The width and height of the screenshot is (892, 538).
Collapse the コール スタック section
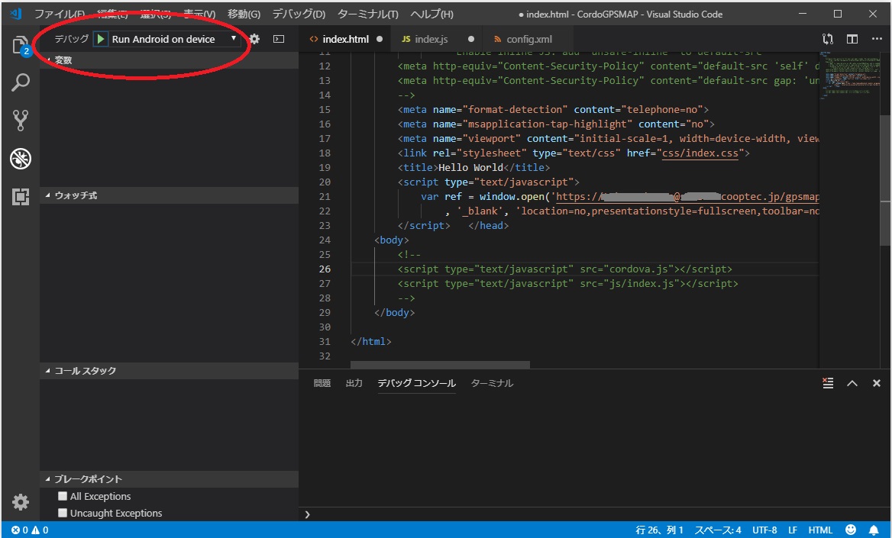tap(84, 371)
